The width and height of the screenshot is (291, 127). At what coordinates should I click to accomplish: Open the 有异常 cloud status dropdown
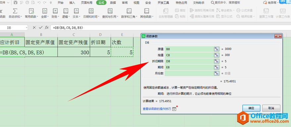(277, 3)
